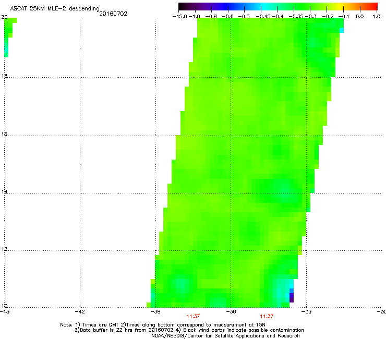Click the latitude axis label "12"
The height and width of the screenshot is (339, 386).
4,249
